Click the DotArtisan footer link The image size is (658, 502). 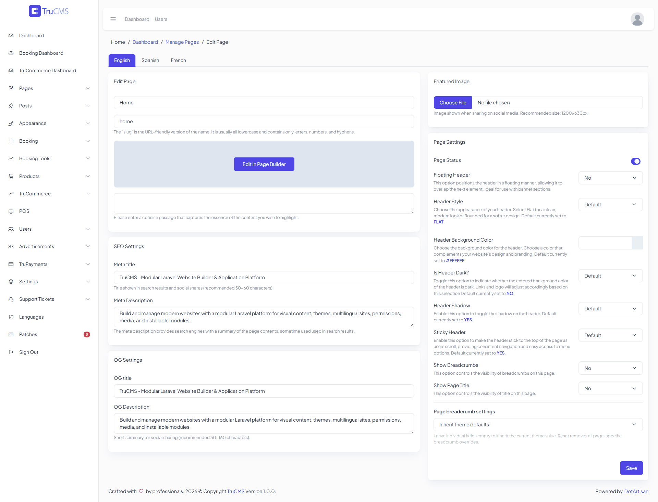coord(636,491)
